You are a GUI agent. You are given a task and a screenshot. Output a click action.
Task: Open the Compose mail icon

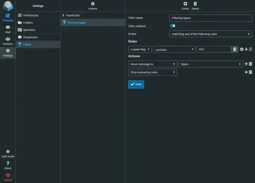pyautogui.click(x=8, y=18)
